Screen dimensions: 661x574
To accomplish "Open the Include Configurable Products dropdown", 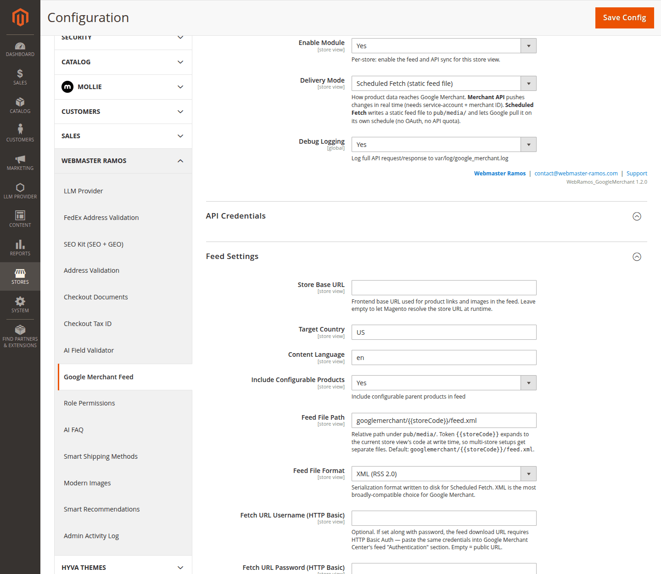I will point(444,383).
